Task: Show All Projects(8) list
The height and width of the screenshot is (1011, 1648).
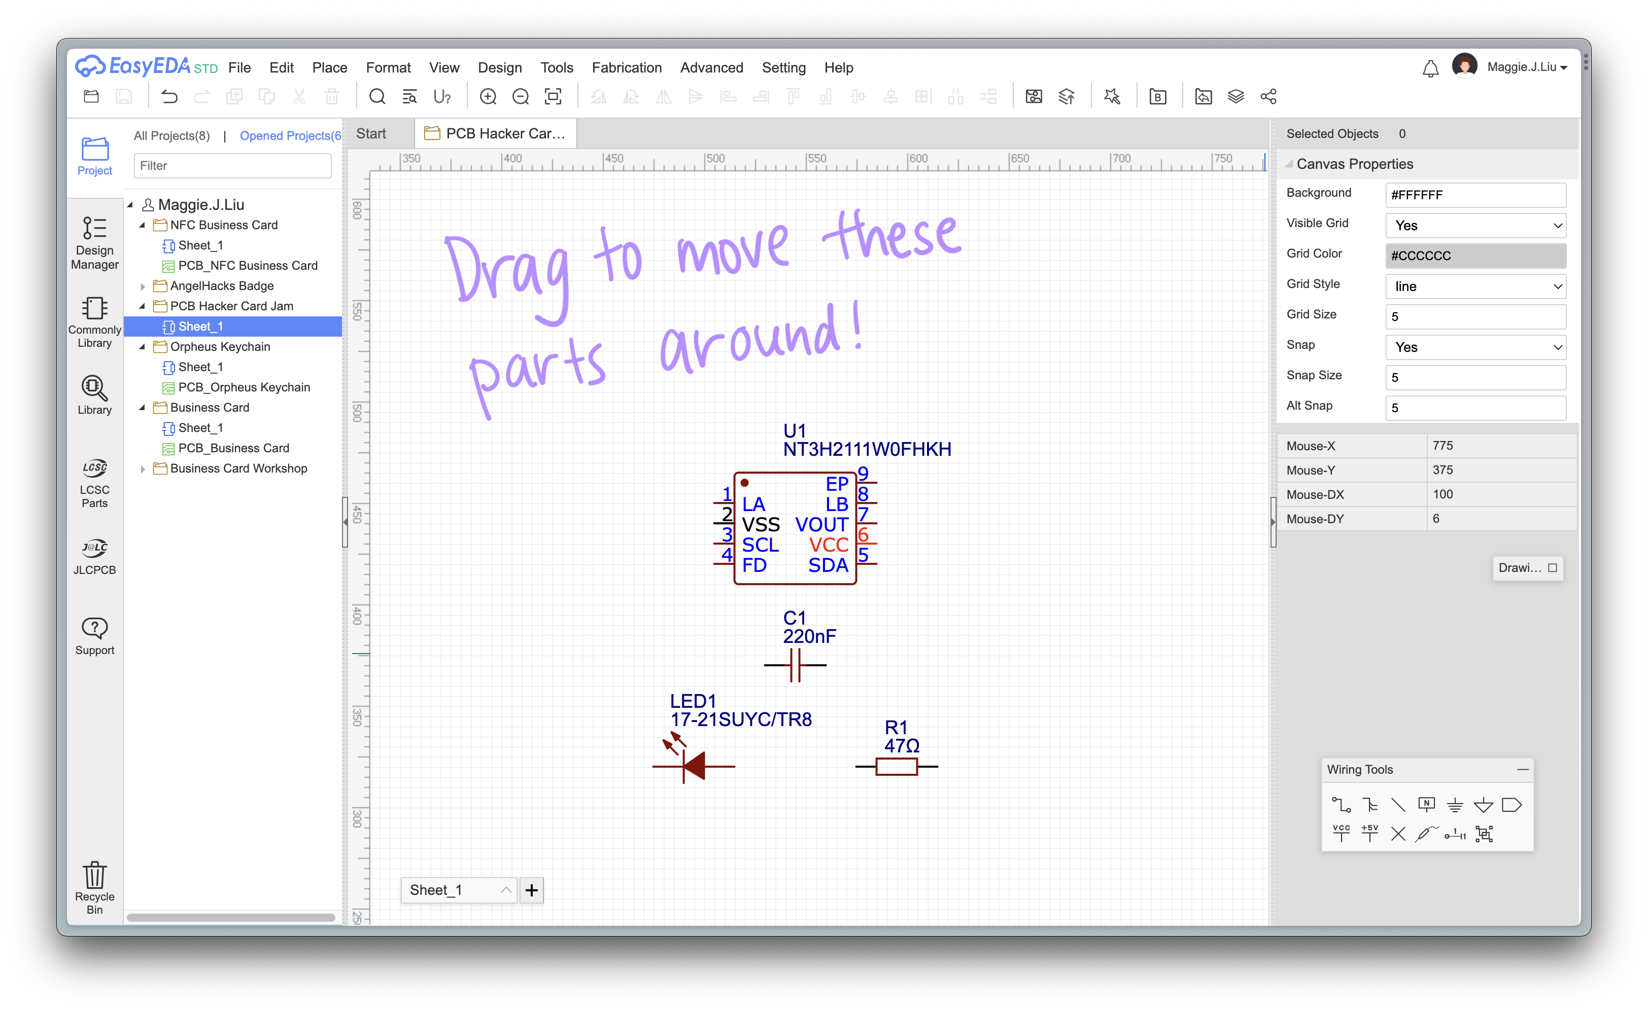Action: click(x=172, y=136)
